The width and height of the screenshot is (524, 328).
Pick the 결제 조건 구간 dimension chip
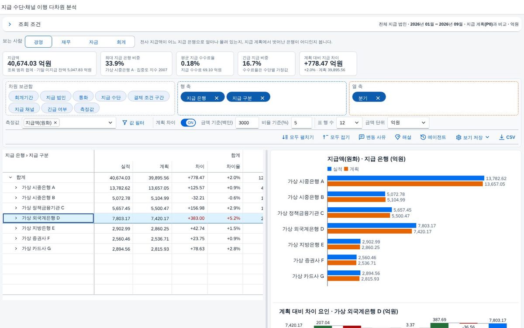coord(149,97)
